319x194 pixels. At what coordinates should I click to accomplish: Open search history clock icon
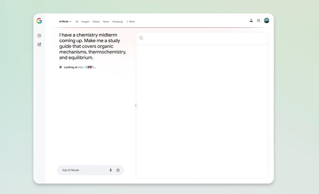(x=39, y=36)
